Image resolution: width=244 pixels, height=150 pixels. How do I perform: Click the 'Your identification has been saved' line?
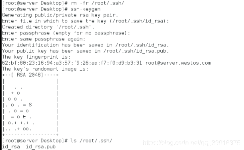[x=85, y=45]
